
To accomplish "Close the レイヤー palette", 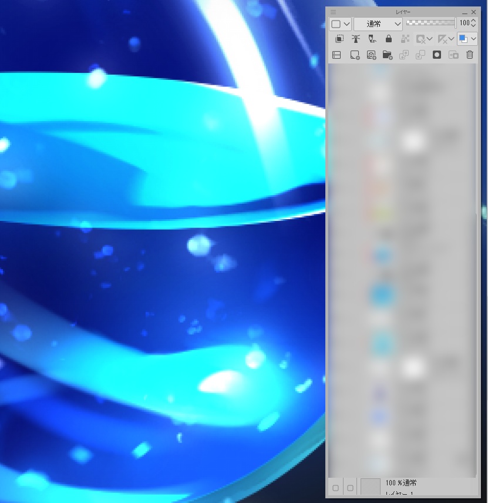I will click(473, 12).
